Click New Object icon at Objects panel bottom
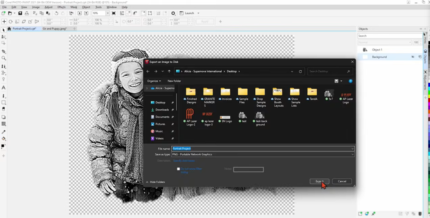Viewport: 430px width, 218px height. [x=360, y=214]
